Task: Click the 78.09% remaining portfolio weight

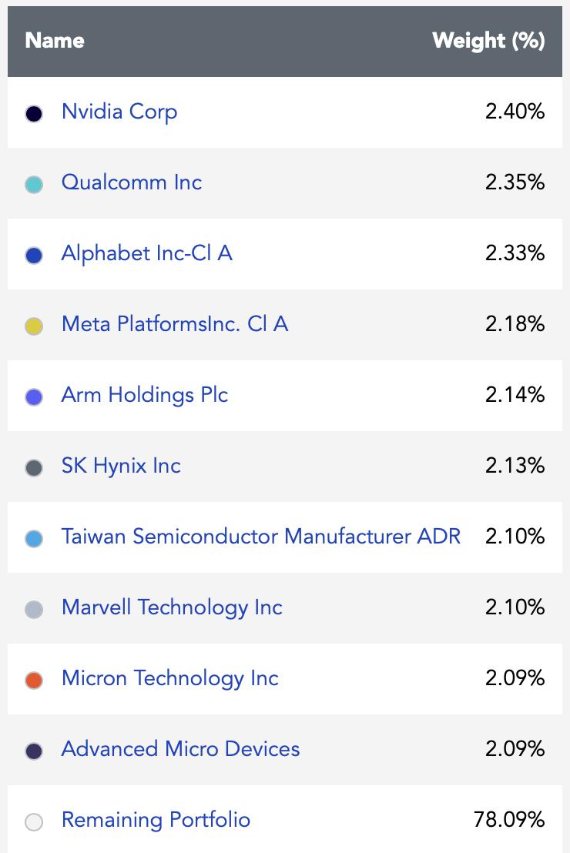Action: [x=509, y=820]
